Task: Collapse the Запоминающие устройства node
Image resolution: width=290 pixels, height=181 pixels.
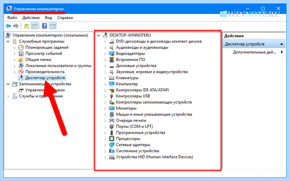Action: (x=8, y=84)
